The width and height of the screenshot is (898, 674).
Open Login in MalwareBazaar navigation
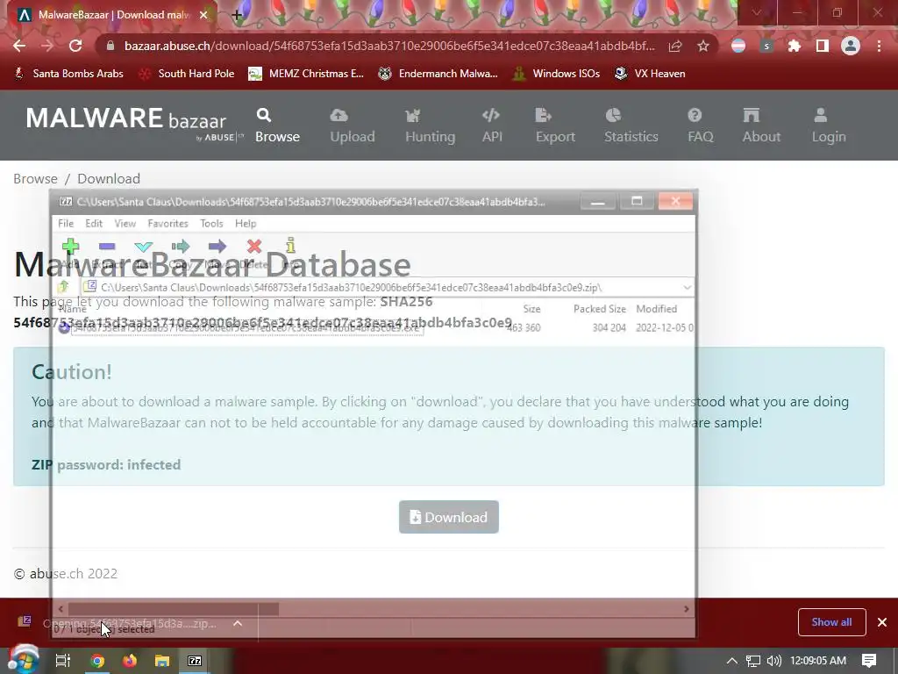[x=829, y=125]
